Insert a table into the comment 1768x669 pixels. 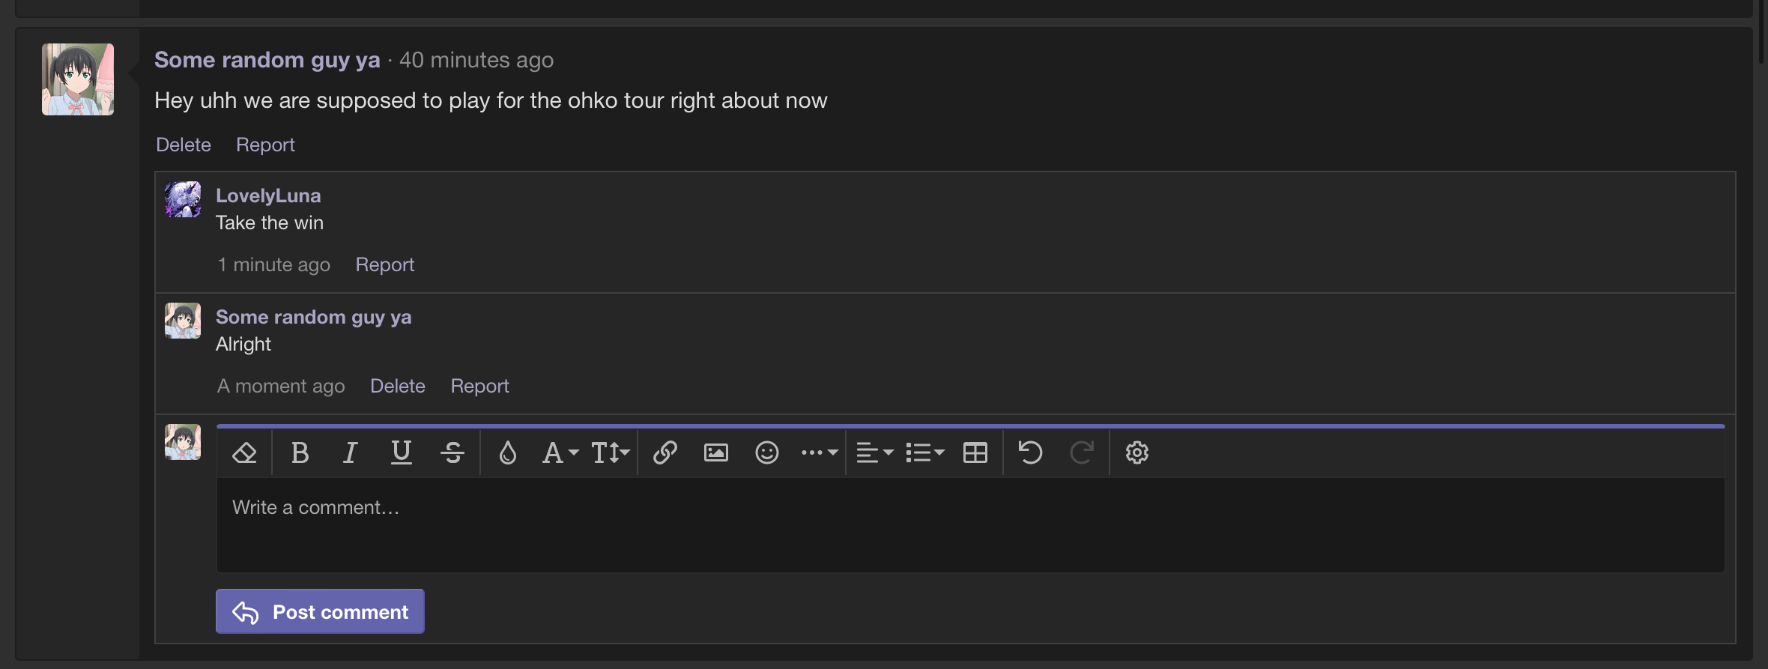pos(975,452)
